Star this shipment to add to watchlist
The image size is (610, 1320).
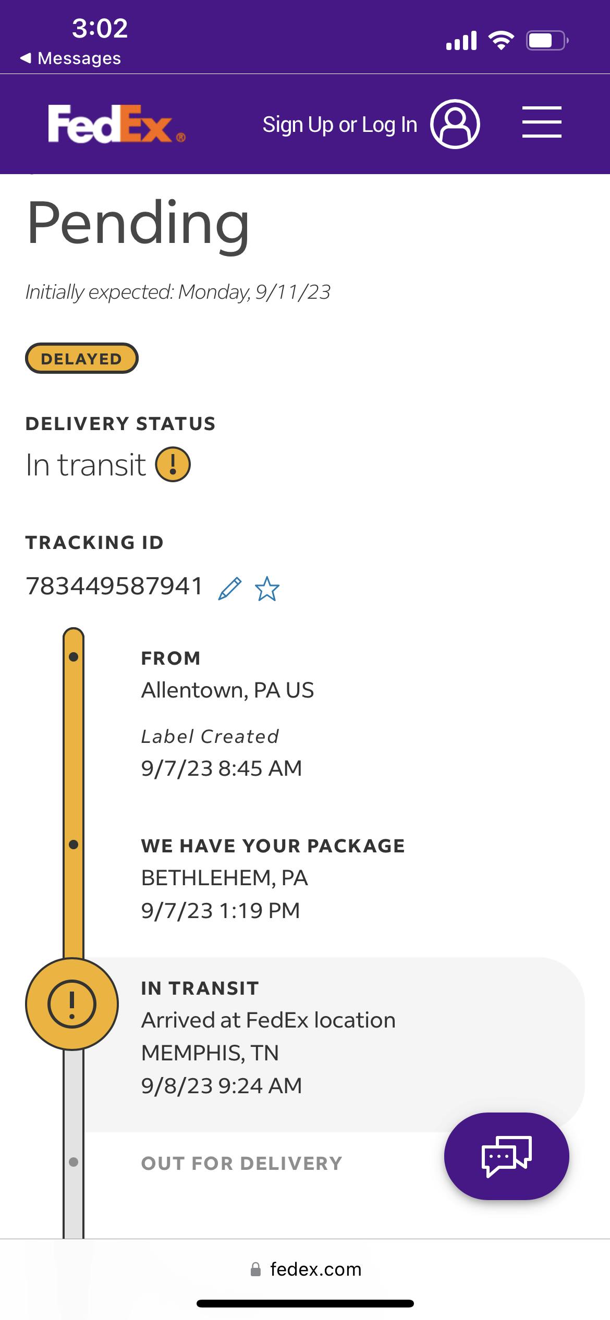267,589
